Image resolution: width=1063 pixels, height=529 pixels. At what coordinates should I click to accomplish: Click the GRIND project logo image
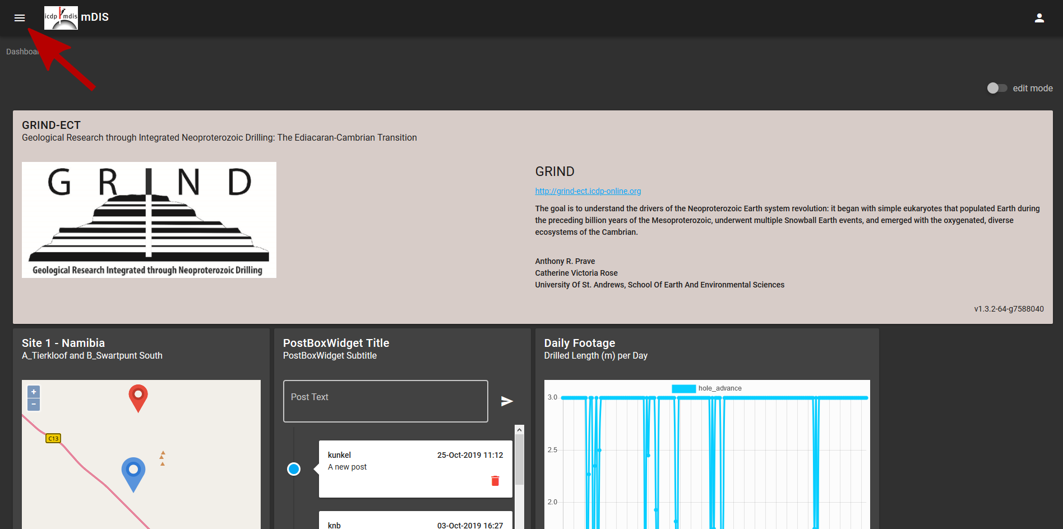click(149, 220)
